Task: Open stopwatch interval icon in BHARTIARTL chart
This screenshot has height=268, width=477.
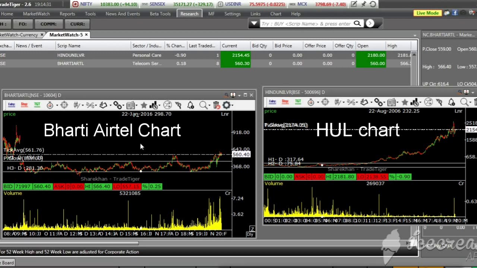Action: pyautogui.click(x=50, y=105)
